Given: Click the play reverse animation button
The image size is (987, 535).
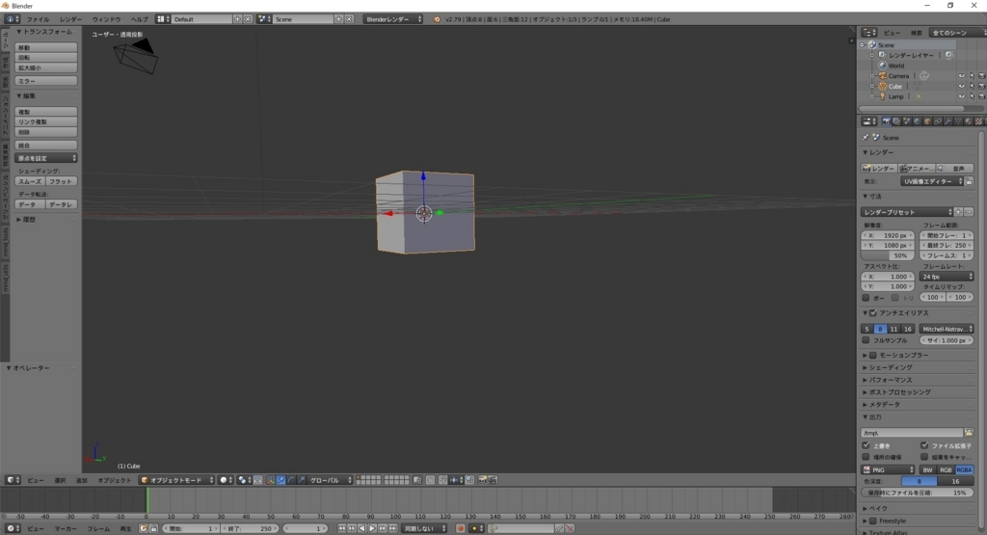Looking at the screenshot, I should (362, 528).
